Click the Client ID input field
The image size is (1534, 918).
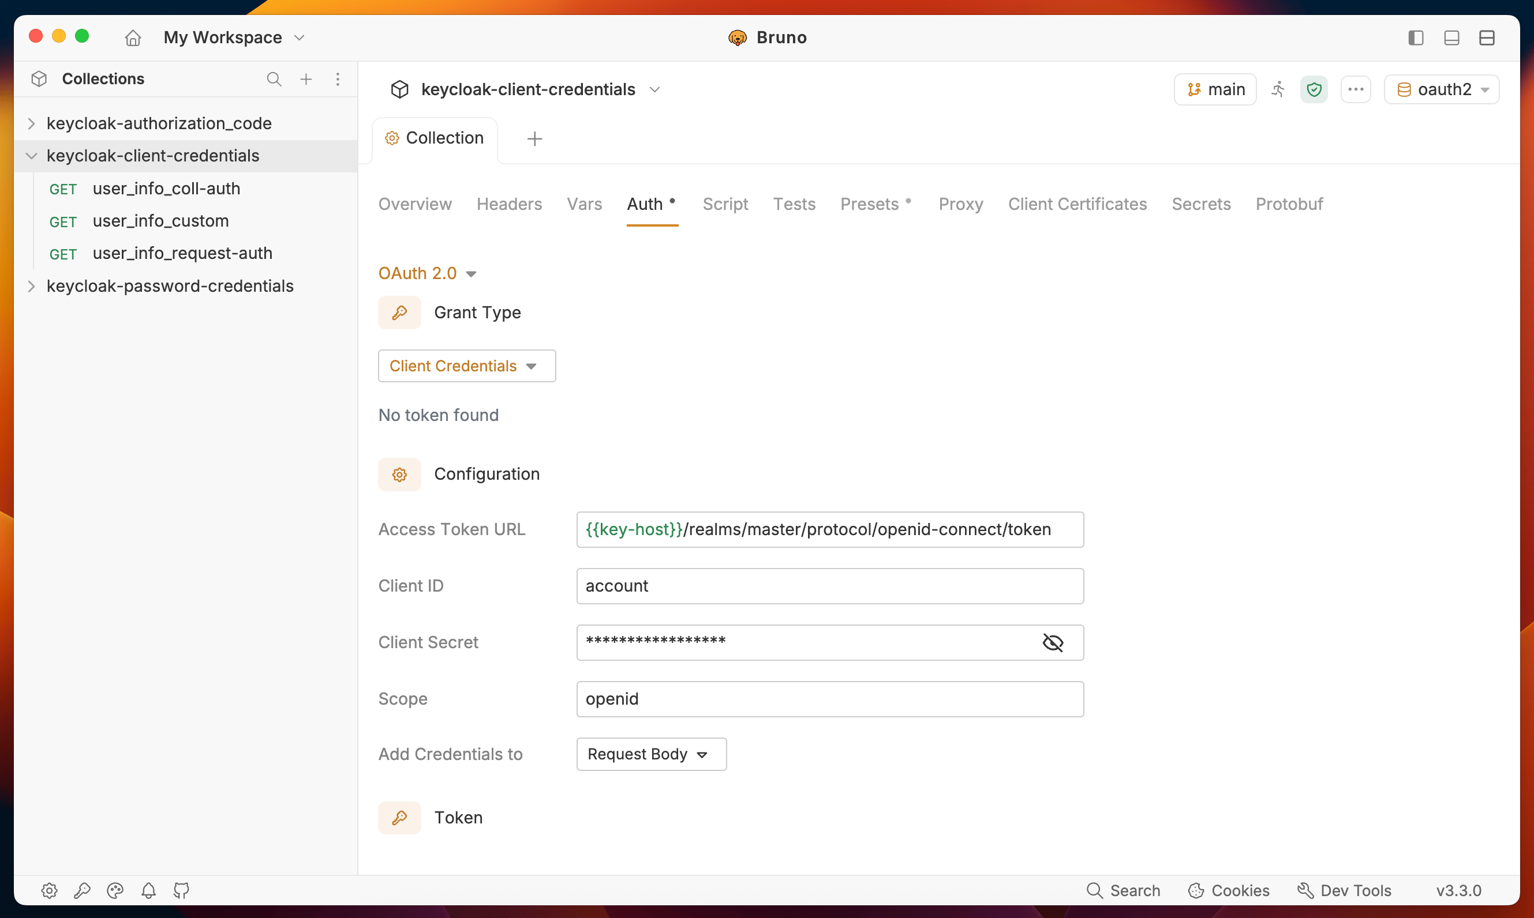click(x=829, y=586)
